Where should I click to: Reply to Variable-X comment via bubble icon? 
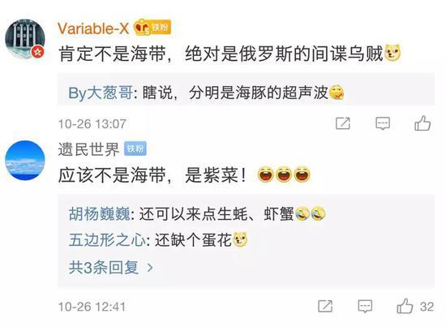click(383, 123)
